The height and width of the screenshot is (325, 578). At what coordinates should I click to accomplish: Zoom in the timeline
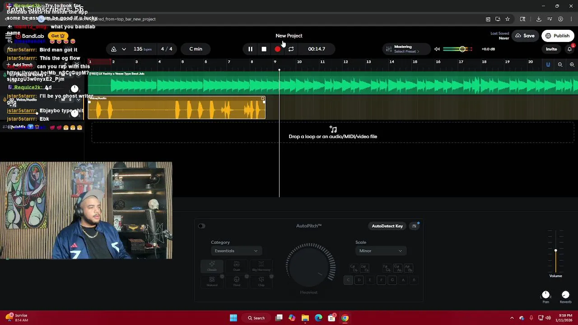pyautogui.click(x=572, y=65)
